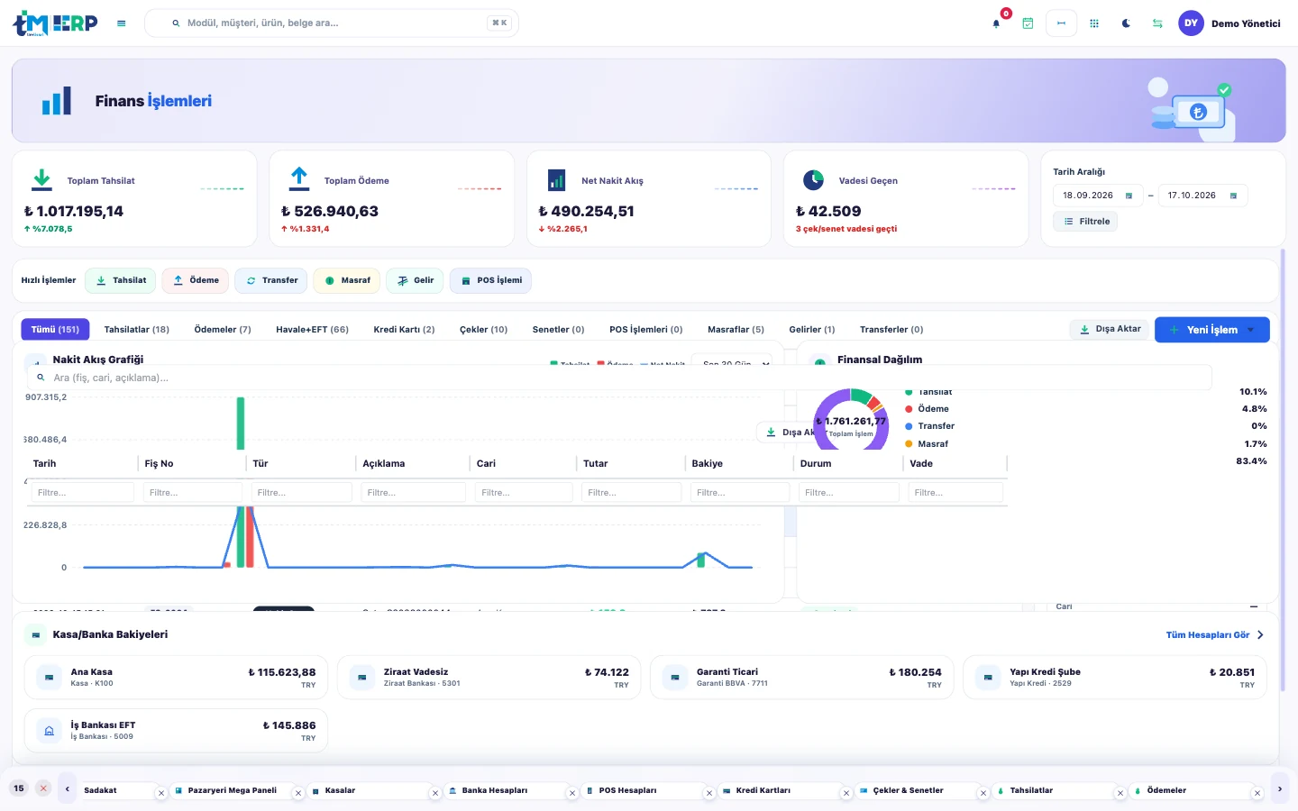
Task: Click the Yapı Kredi Şube card icon
Action: point(988,678)
